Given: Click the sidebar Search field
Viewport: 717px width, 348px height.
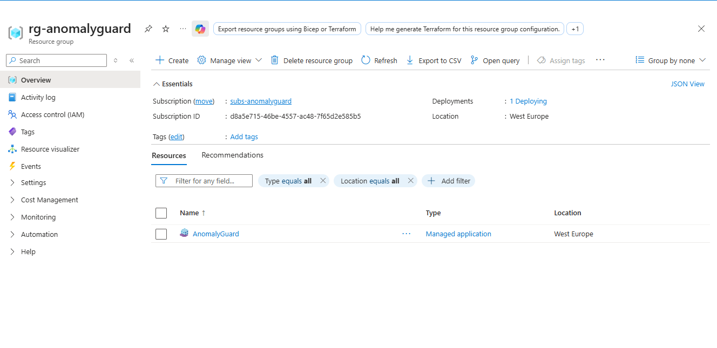Looking at the screenshot, I should click(57, 60).
